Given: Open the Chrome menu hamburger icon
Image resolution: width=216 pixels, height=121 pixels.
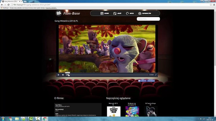Looking at the screenshot, I should click(x=214, y=5).
